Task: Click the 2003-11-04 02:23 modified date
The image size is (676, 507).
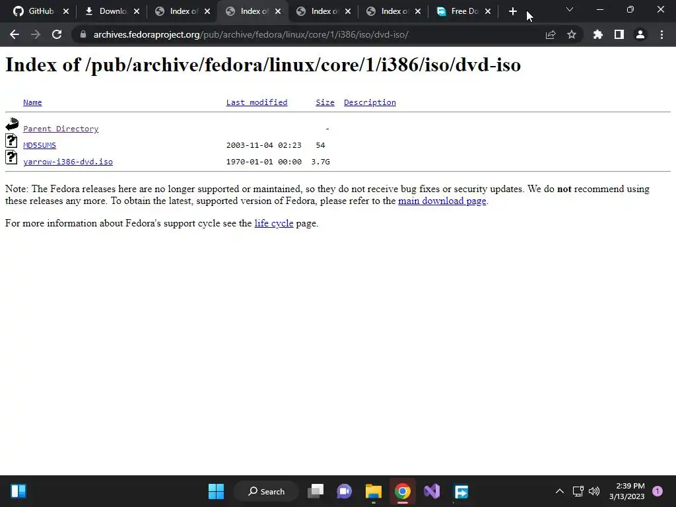Action: pos(264,145)
